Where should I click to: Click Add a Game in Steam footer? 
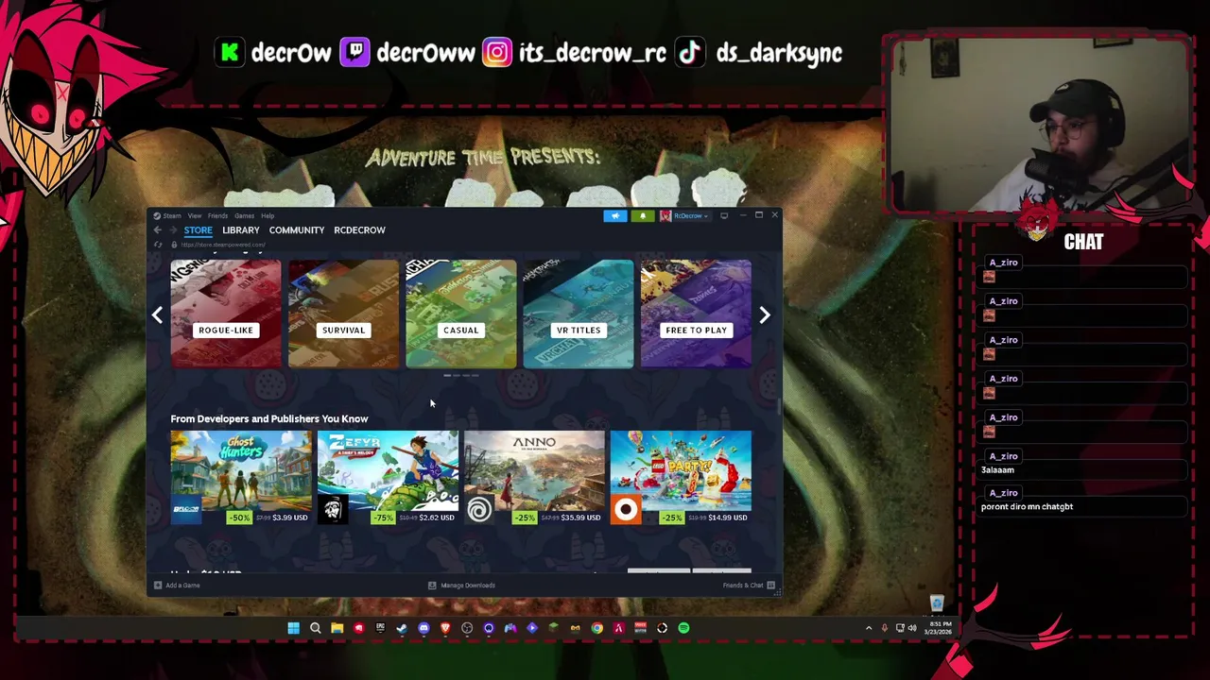(177, 586)
